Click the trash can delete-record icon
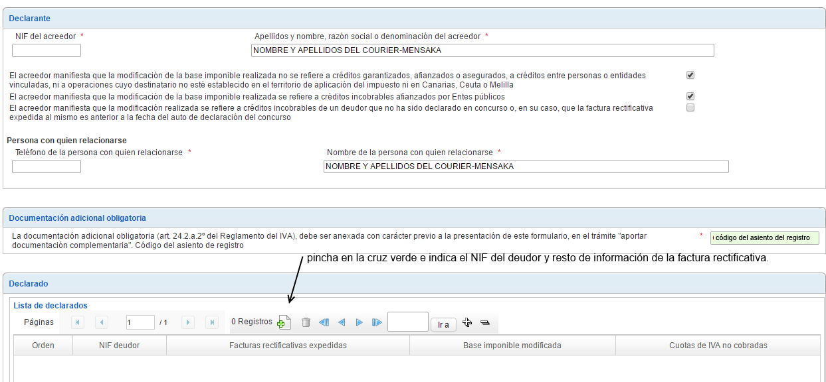The height and width of the screenshot is (382, 826). tap(306, 322)
